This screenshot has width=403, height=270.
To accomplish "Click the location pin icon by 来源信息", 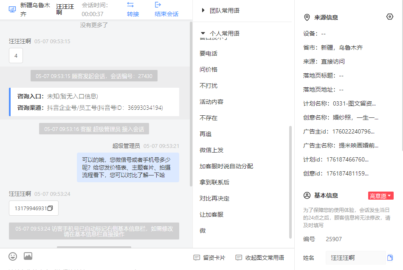I will click(307, 17).
